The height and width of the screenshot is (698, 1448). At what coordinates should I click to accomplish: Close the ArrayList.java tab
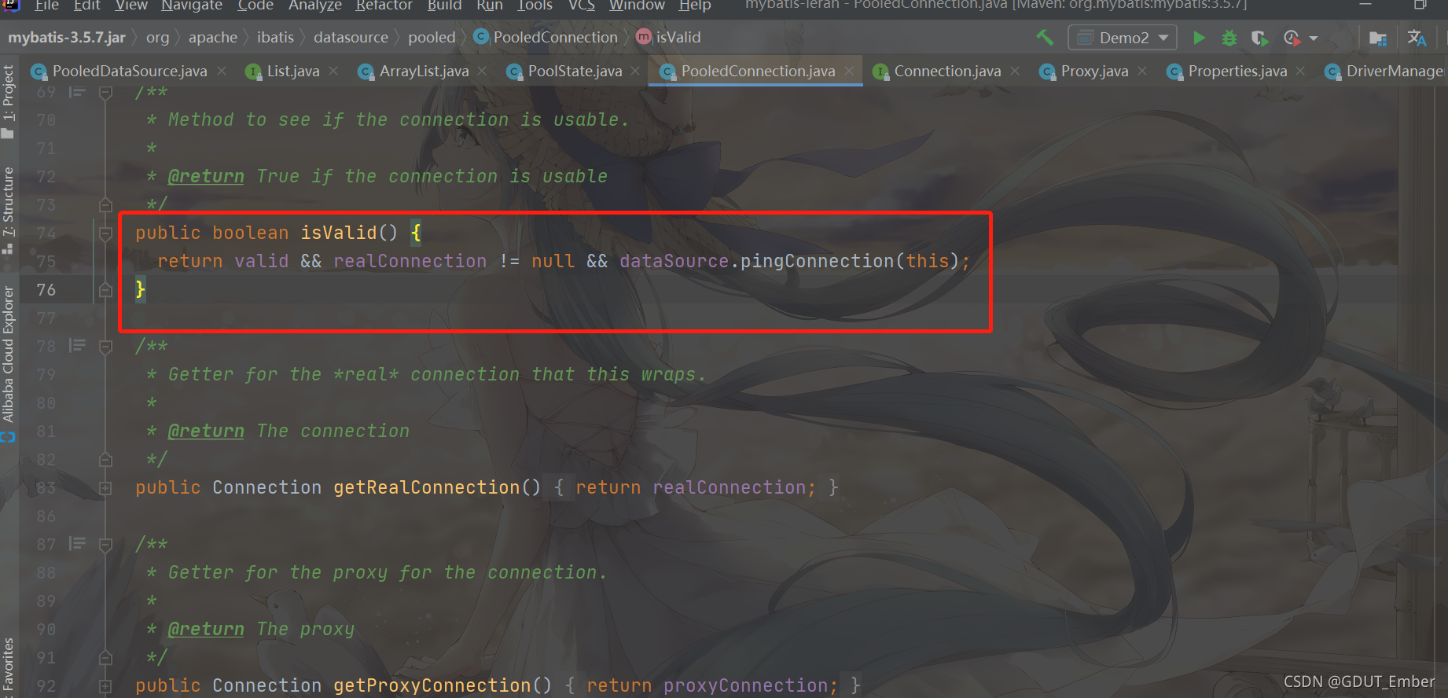tap(482, 71)
